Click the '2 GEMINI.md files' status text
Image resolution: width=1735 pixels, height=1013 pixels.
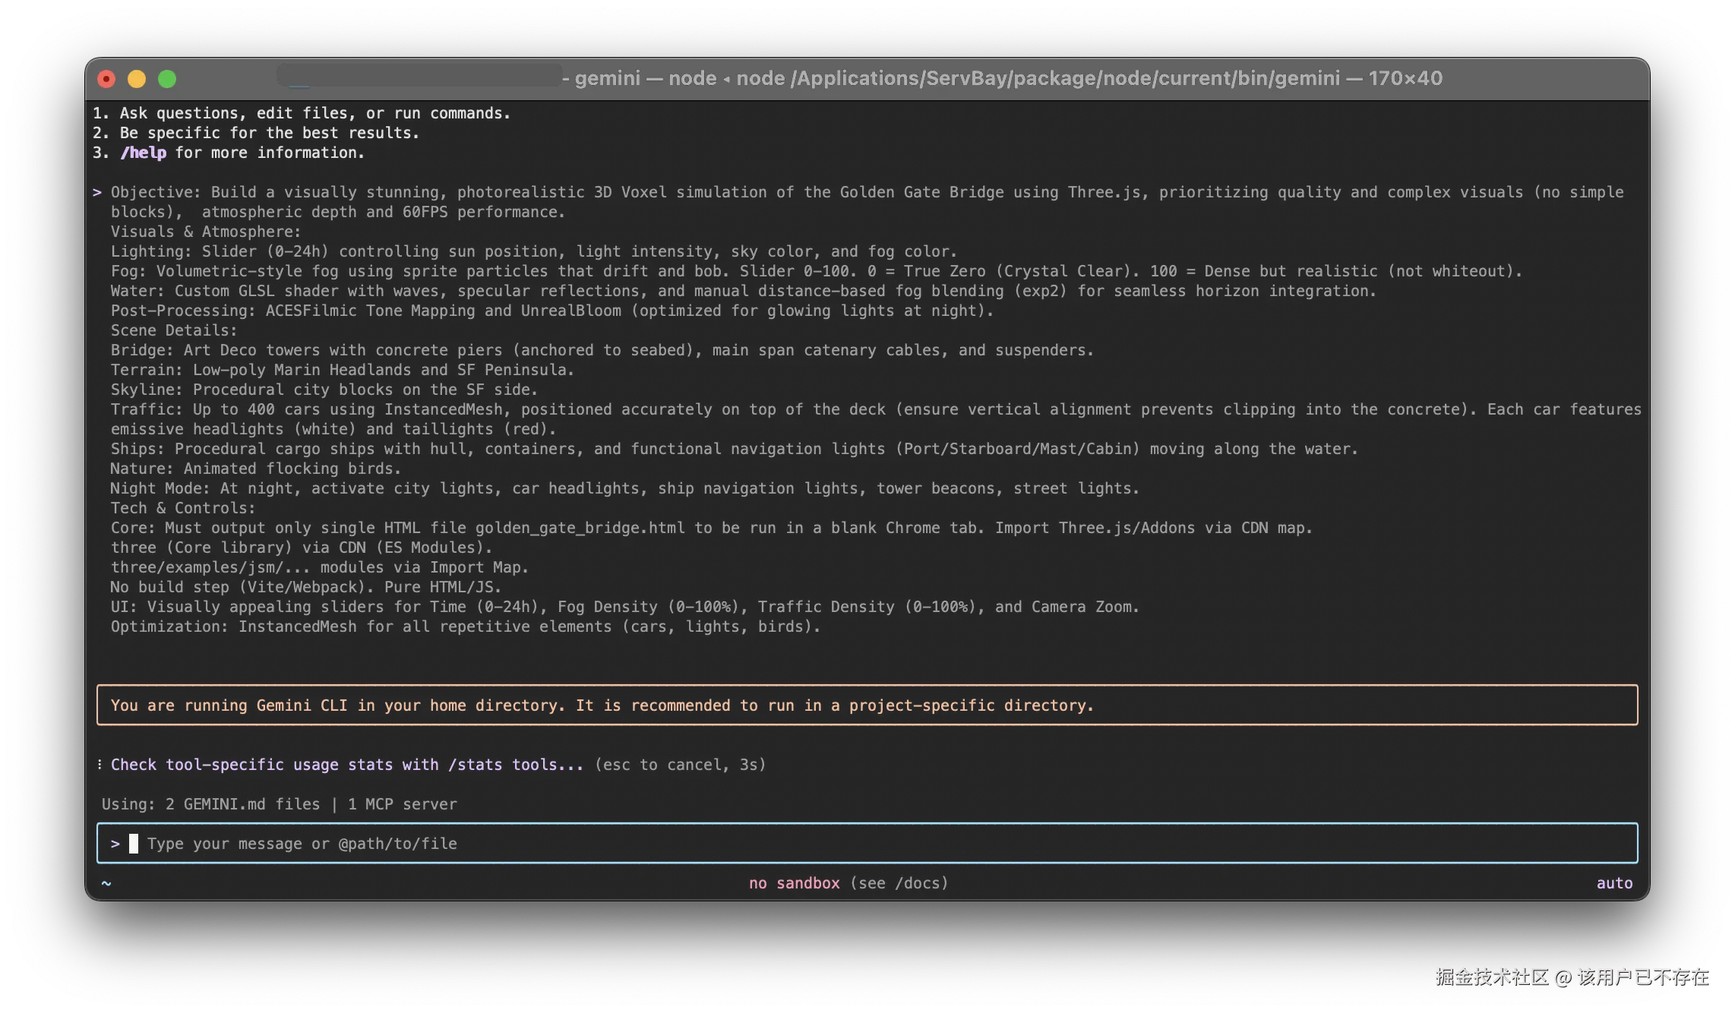click(242, 804)
